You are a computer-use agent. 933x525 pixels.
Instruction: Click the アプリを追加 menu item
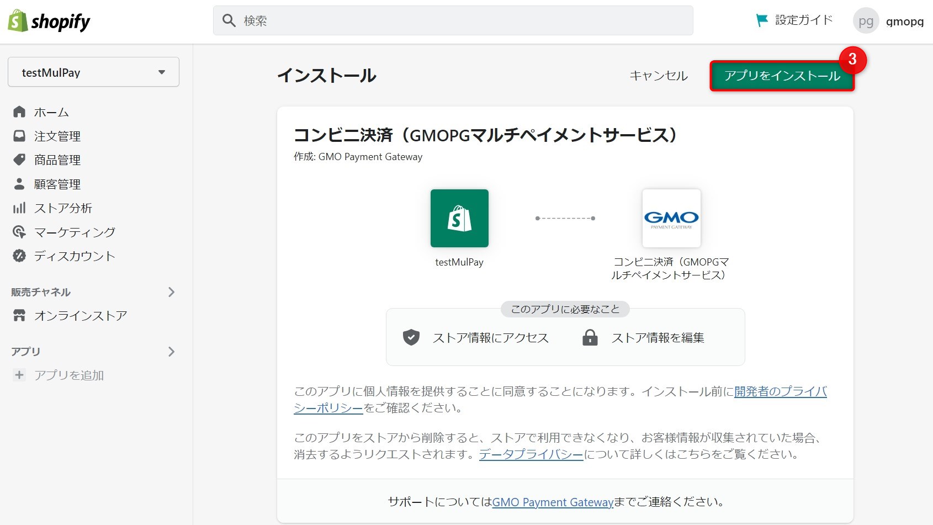click(x=66, y=375)
